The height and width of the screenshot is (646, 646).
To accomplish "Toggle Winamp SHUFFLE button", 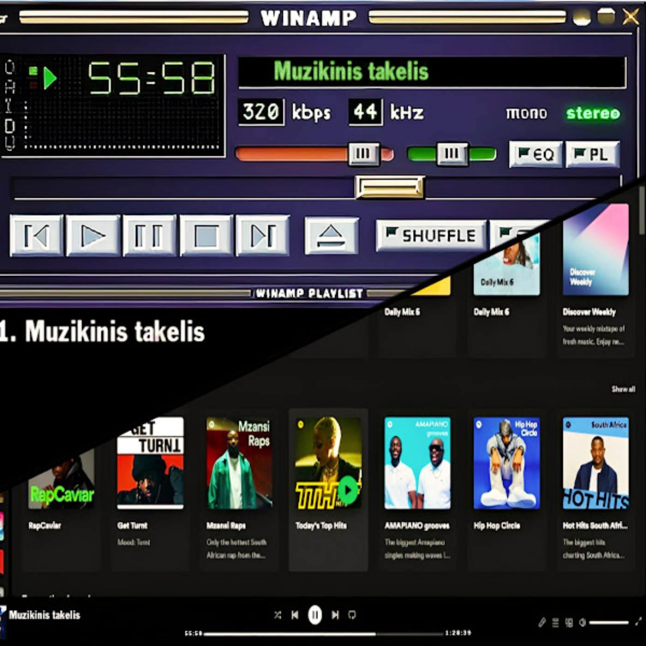I will (x=431, y=236).
